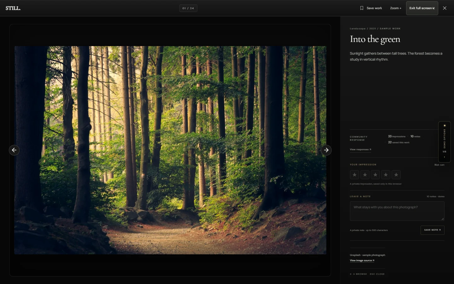
Task: Click the '22 saved this work' stat
Action: click(399, 142)
